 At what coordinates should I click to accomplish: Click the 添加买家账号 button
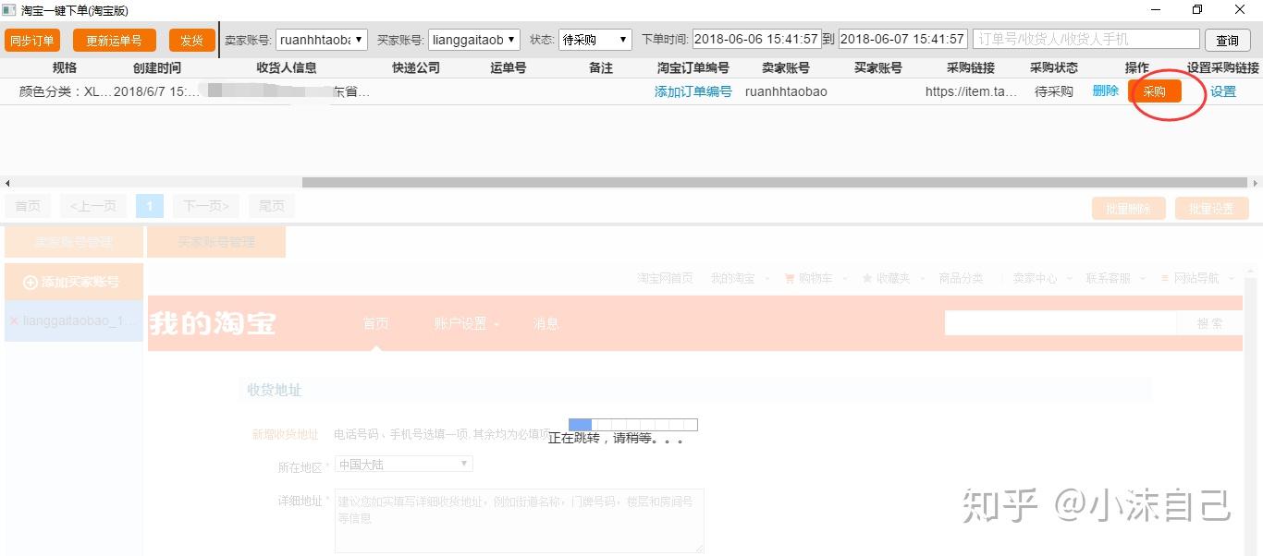coord(74,282)
